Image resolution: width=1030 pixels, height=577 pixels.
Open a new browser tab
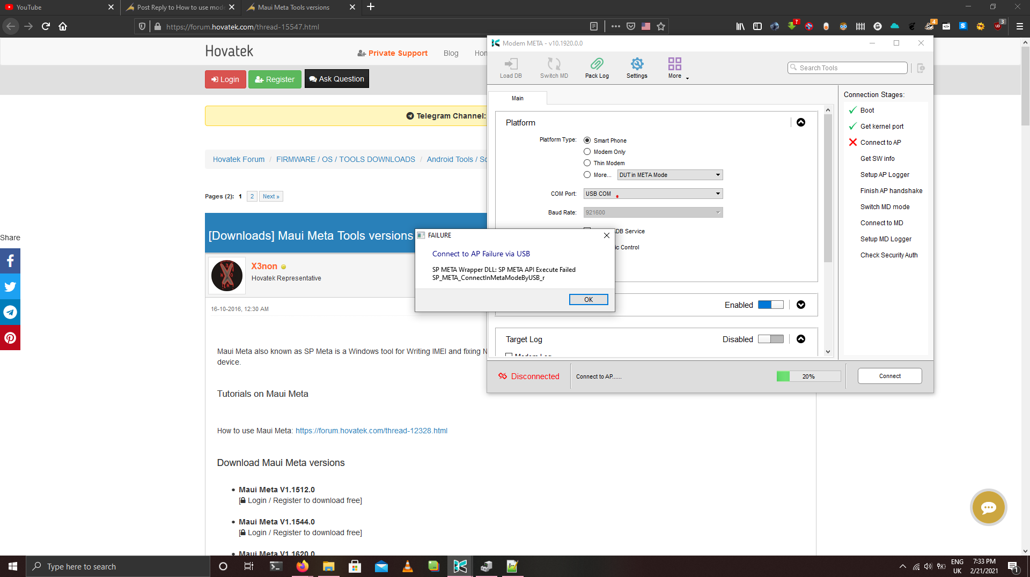click(x=371, y=7)
